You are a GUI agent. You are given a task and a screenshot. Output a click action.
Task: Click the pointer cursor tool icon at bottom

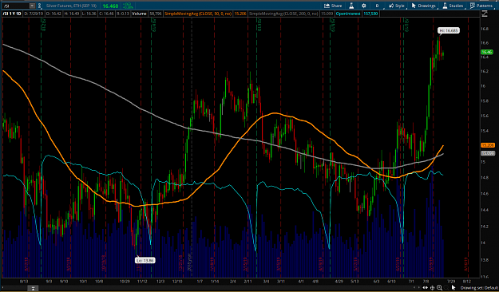(453, 288)
